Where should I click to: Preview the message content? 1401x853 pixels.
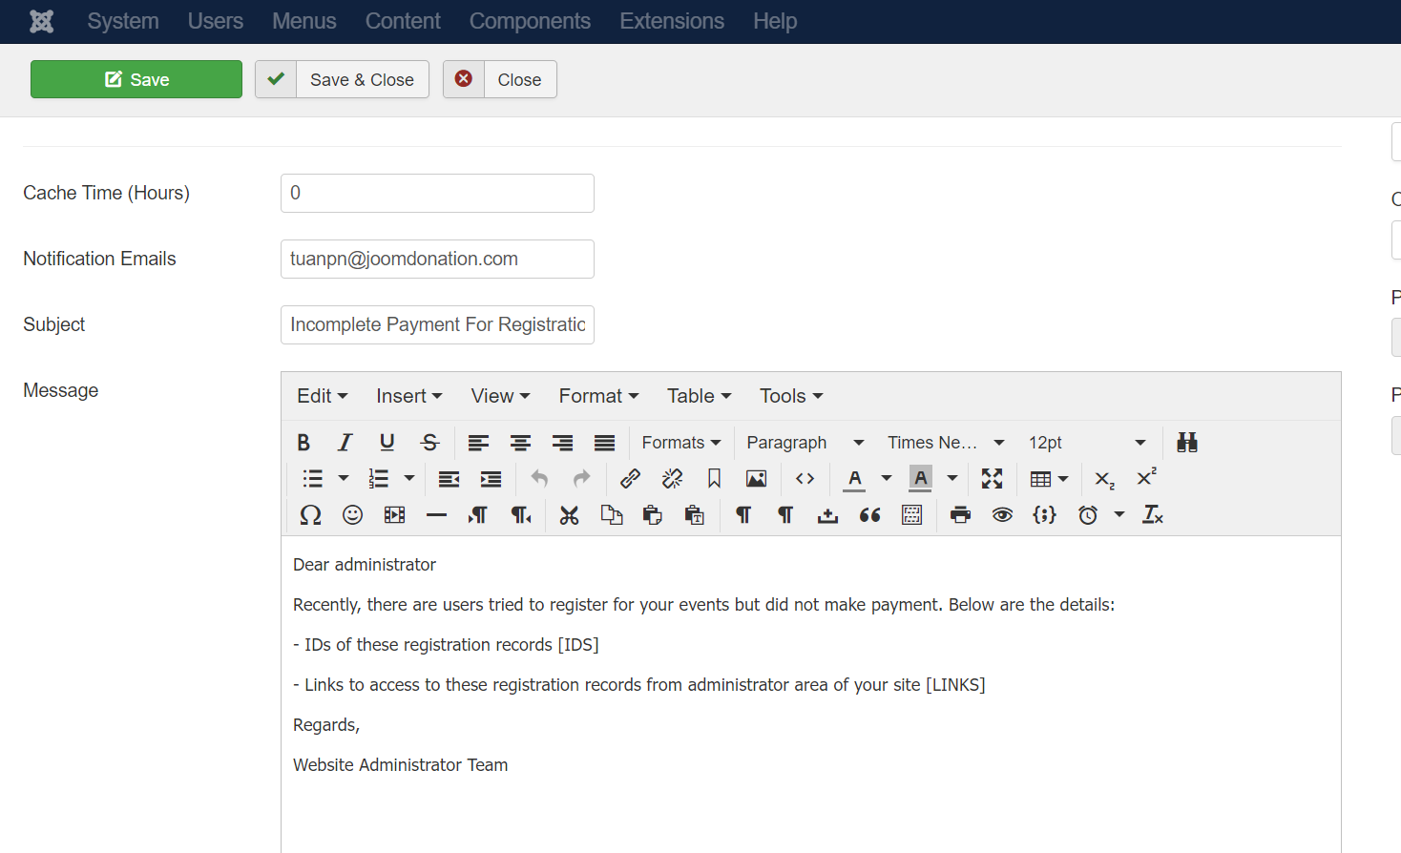coord(1002,515)
